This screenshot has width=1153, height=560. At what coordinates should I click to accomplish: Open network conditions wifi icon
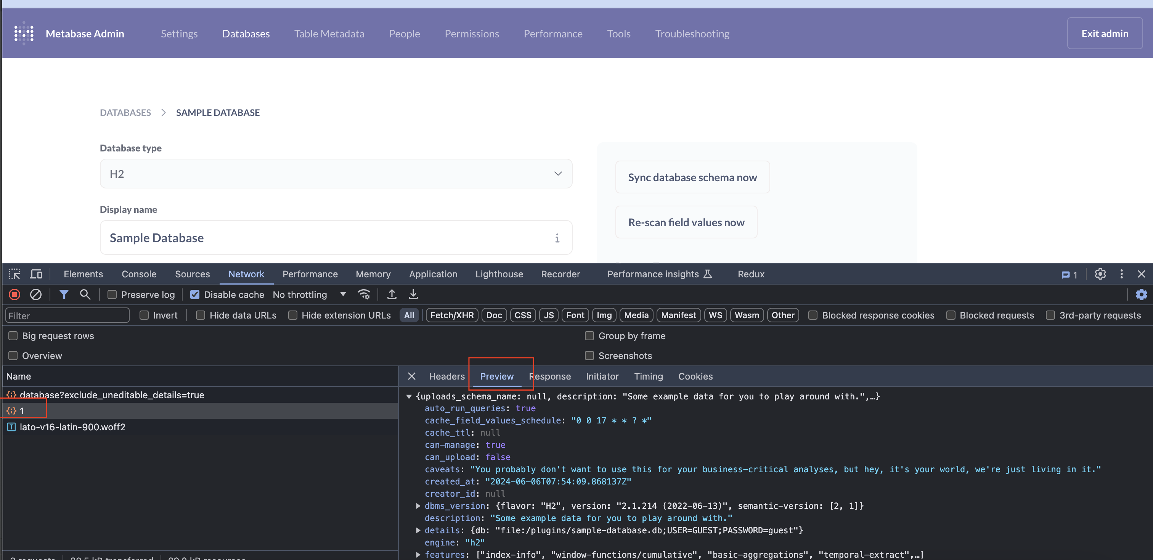coord(364,294)
